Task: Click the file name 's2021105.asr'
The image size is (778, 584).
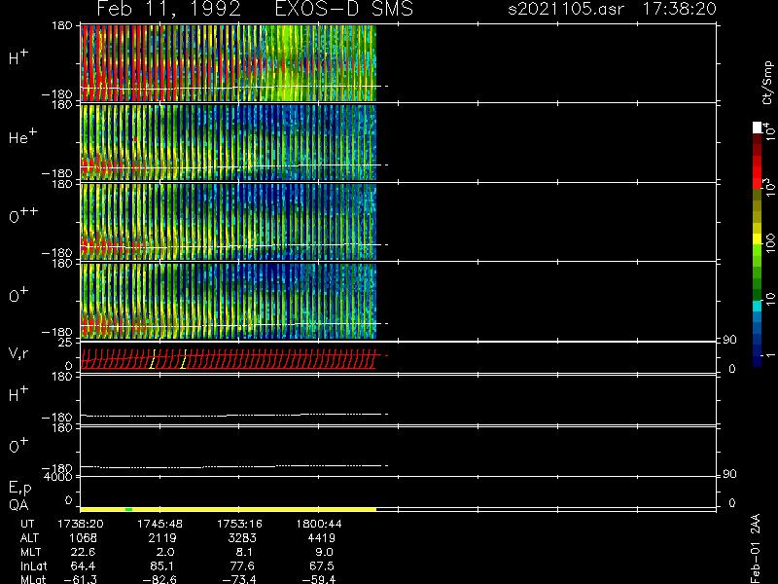Action: coord(566,9)
